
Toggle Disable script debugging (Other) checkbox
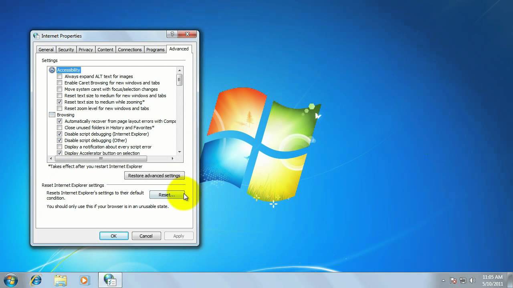click(x=60, y=140)
